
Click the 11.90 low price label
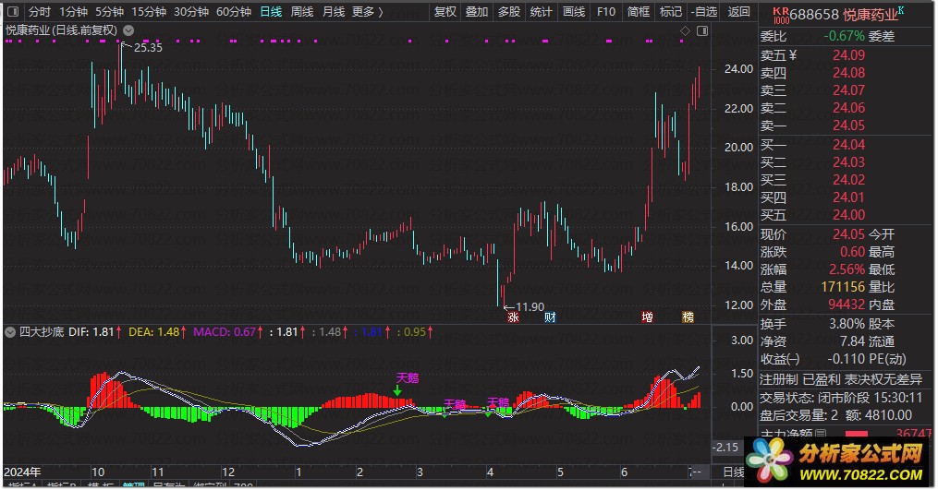point(530,307)
